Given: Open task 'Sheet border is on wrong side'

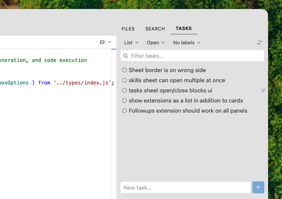Looking at the screenshot, I should 167,70.
